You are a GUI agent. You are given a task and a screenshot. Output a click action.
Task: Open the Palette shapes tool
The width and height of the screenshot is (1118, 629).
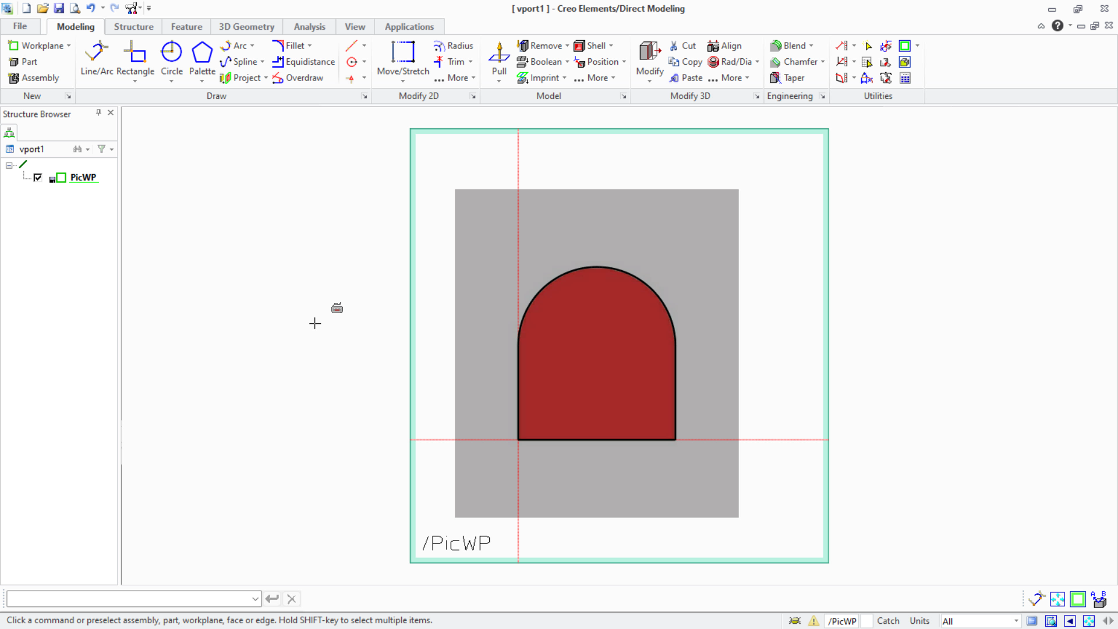202,58
